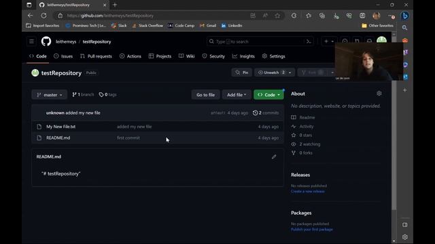
Task: Click the browser address bar URL
Action: [110, 16]
